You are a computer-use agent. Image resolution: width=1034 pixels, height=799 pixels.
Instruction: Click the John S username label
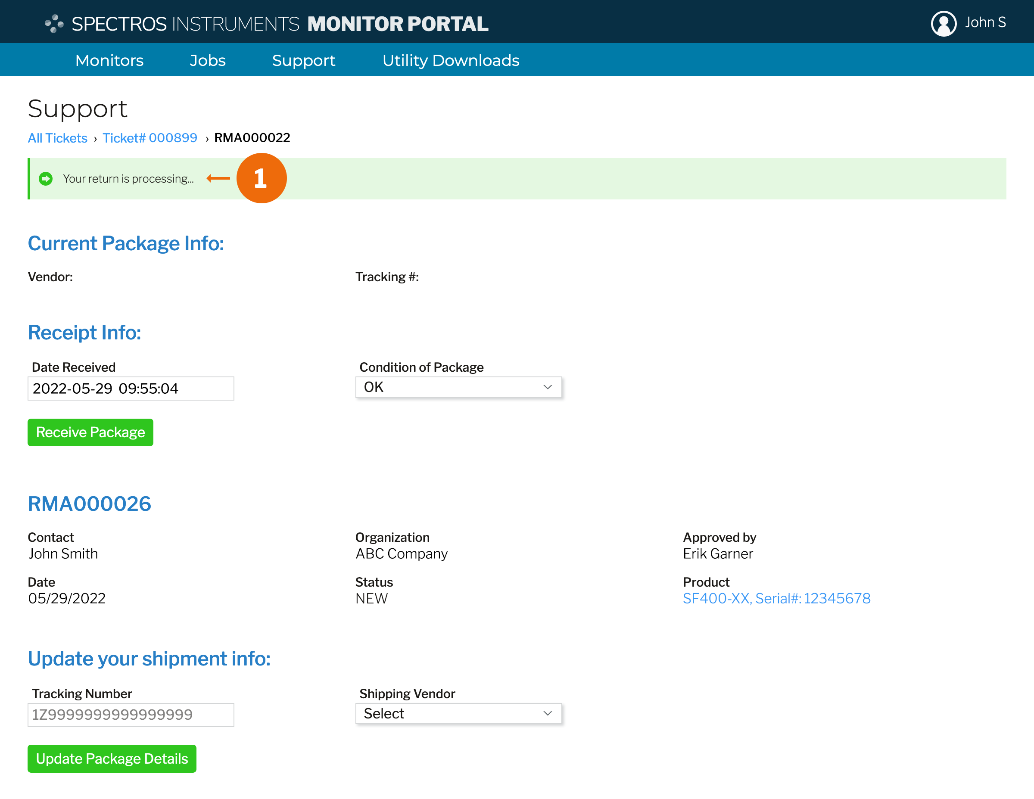tap(985, 22)
